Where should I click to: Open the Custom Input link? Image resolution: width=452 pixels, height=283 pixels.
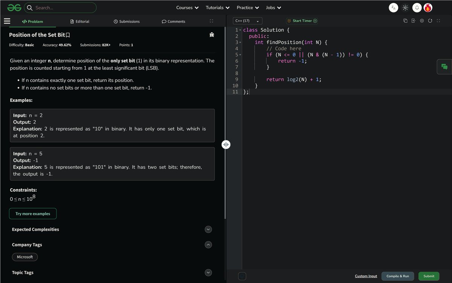(x=366, y=276)
